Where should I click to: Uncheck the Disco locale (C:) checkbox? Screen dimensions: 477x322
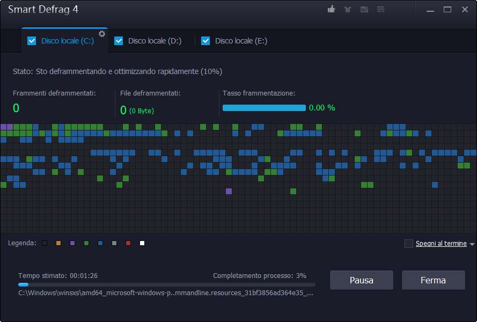[x=32, y=41]
